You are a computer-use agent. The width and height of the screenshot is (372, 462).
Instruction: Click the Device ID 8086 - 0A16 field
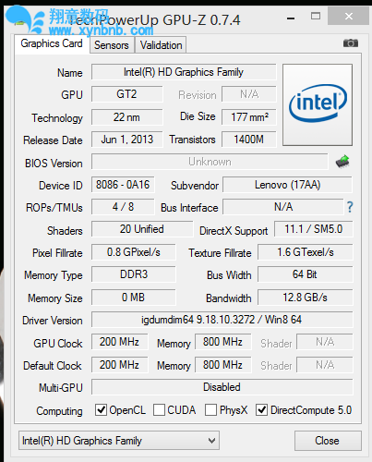pos(123,185)
